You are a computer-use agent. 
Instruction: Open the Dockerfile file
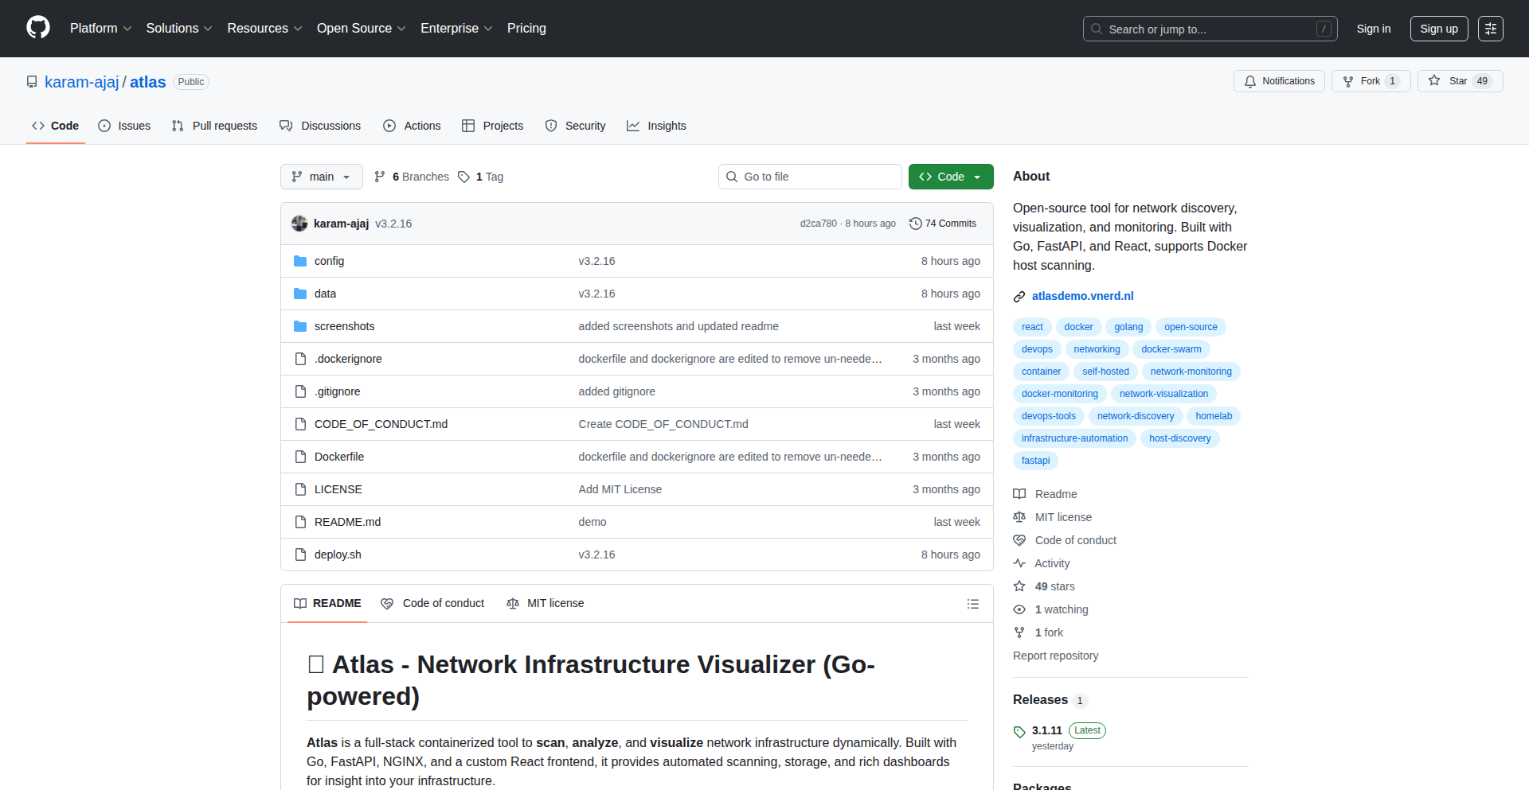(x=339, y=457)
